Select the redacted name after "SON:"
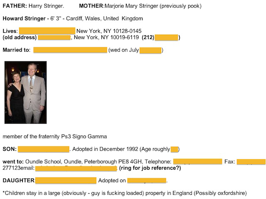Image resolution: width=266 pixels, height=199 pixels. pos(44,149)
